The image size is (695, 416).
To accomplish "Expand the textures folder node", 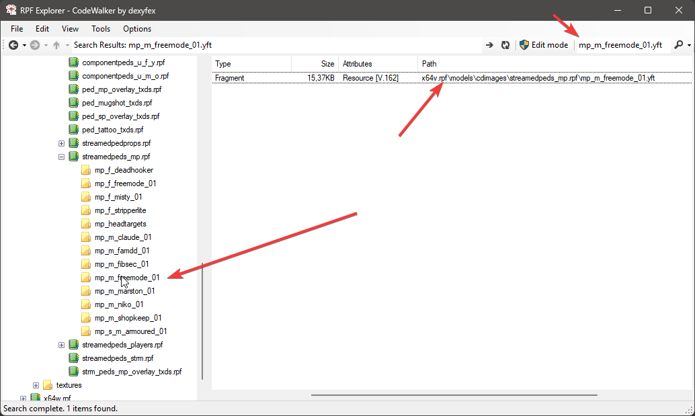I will coord(36,385).
